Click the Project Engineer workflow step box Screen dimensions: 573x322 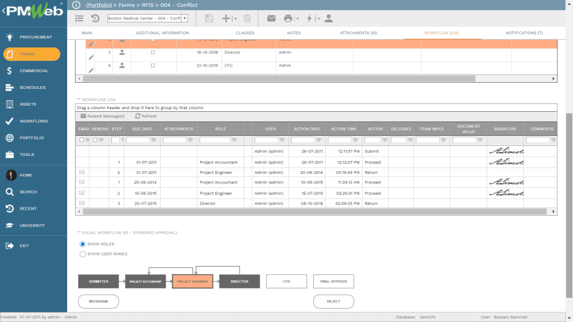pos(192,282)
